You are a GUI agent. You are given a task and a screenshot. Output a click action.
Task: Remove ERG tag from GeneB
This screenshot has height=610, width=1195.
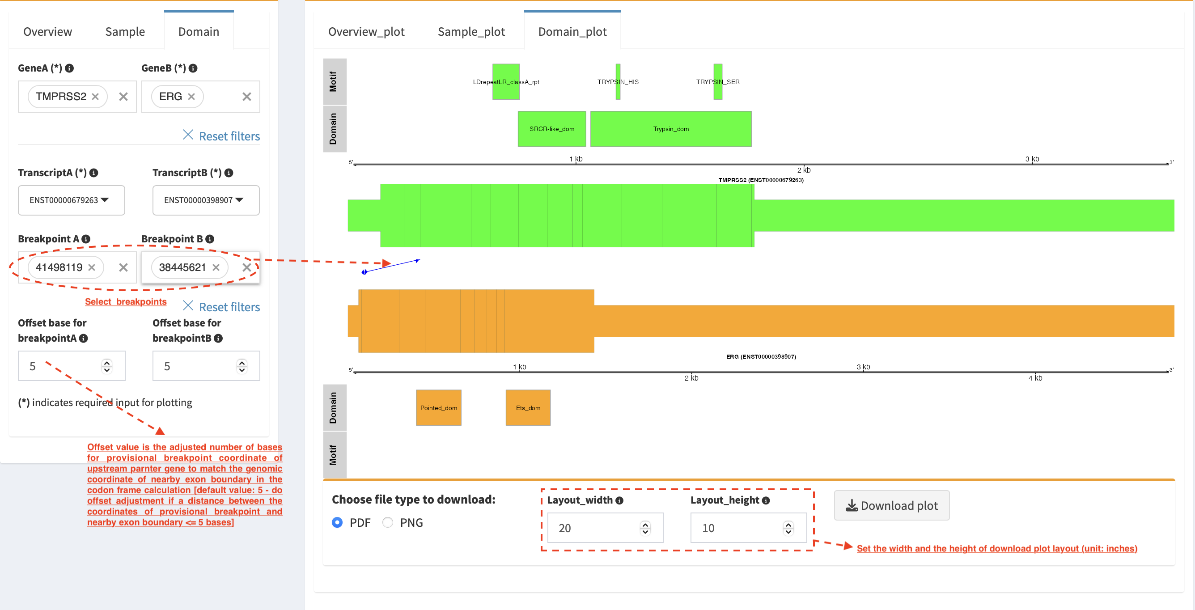tap(191, 97)
